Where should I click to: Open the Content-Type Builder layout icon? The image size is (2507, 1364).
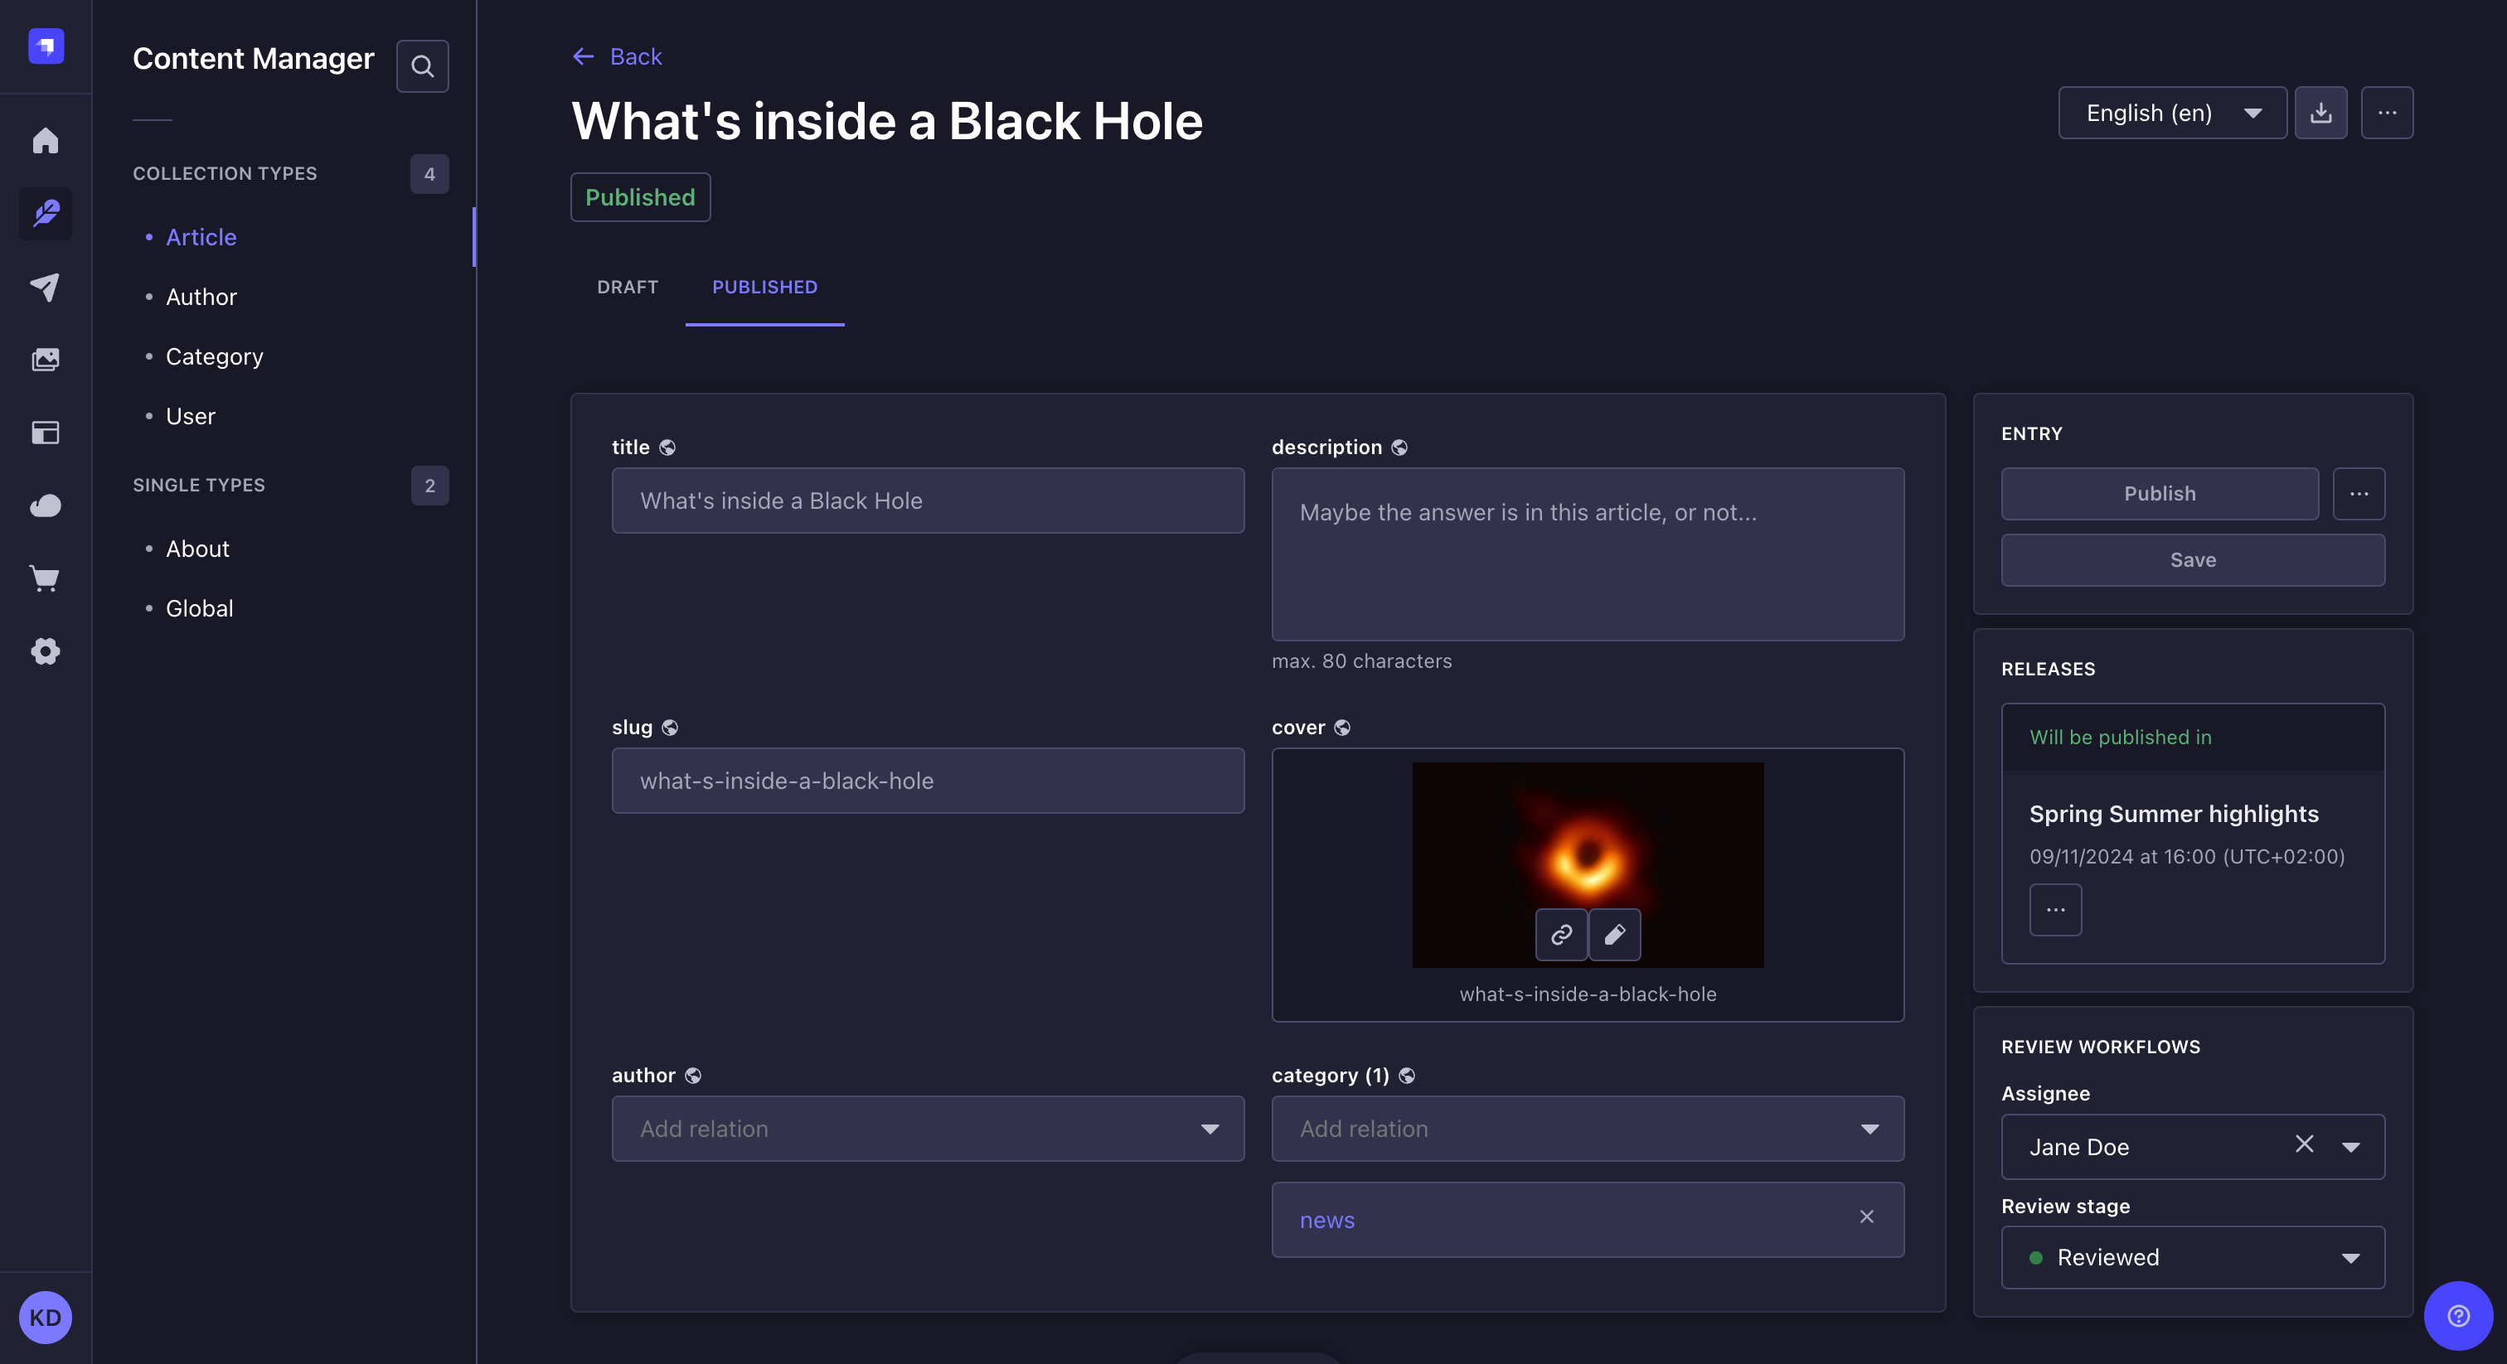(45, 432)
